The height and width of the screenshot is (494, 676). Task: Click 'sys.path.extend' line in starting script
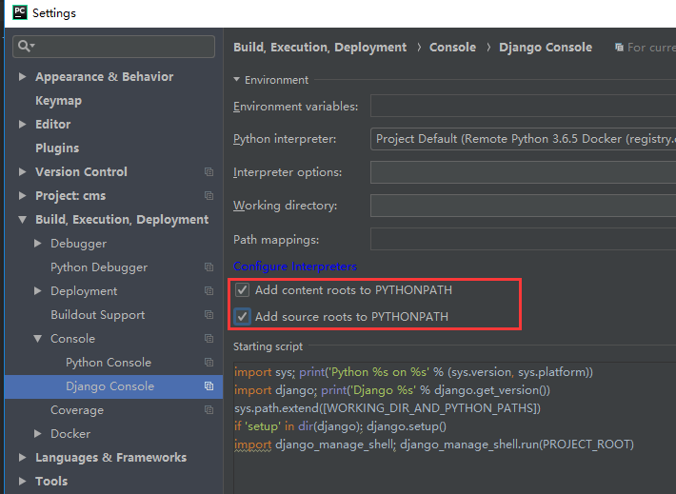tap(388, 408)
